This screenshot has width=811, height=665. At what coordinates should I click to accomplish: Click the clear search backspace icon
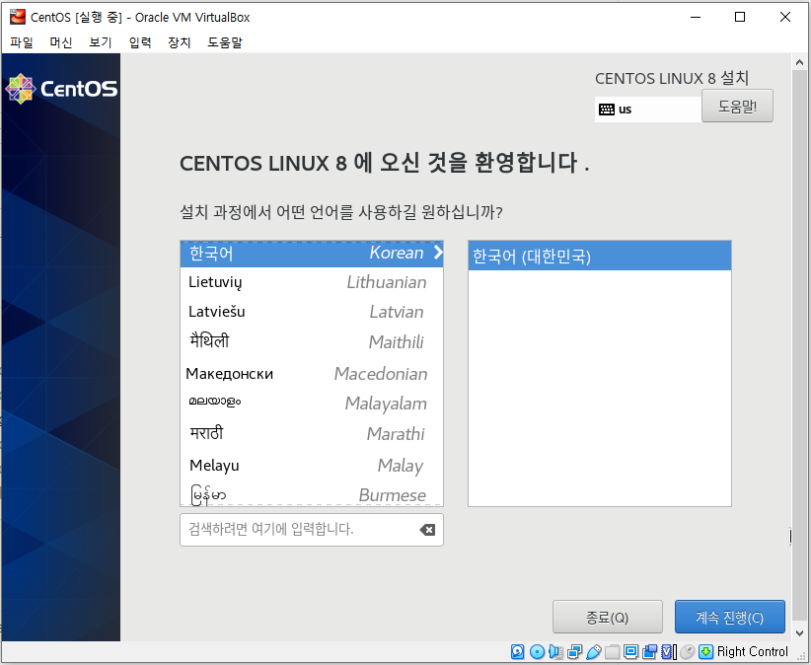[427, 530]
